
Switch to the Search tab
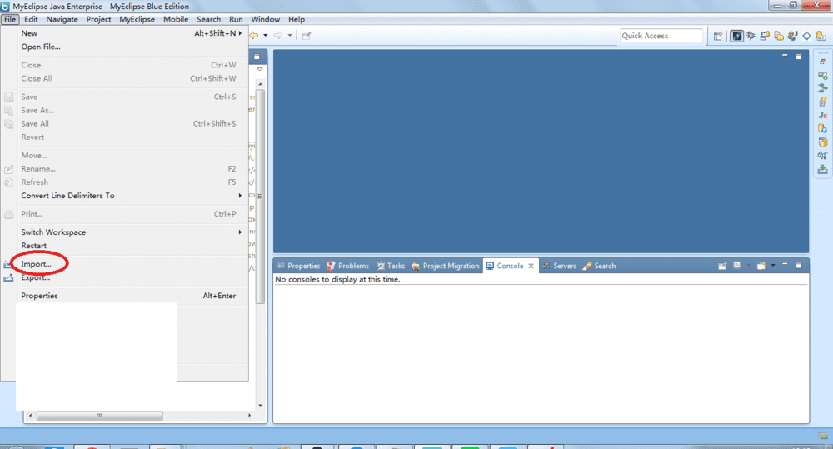coord(599,266)
